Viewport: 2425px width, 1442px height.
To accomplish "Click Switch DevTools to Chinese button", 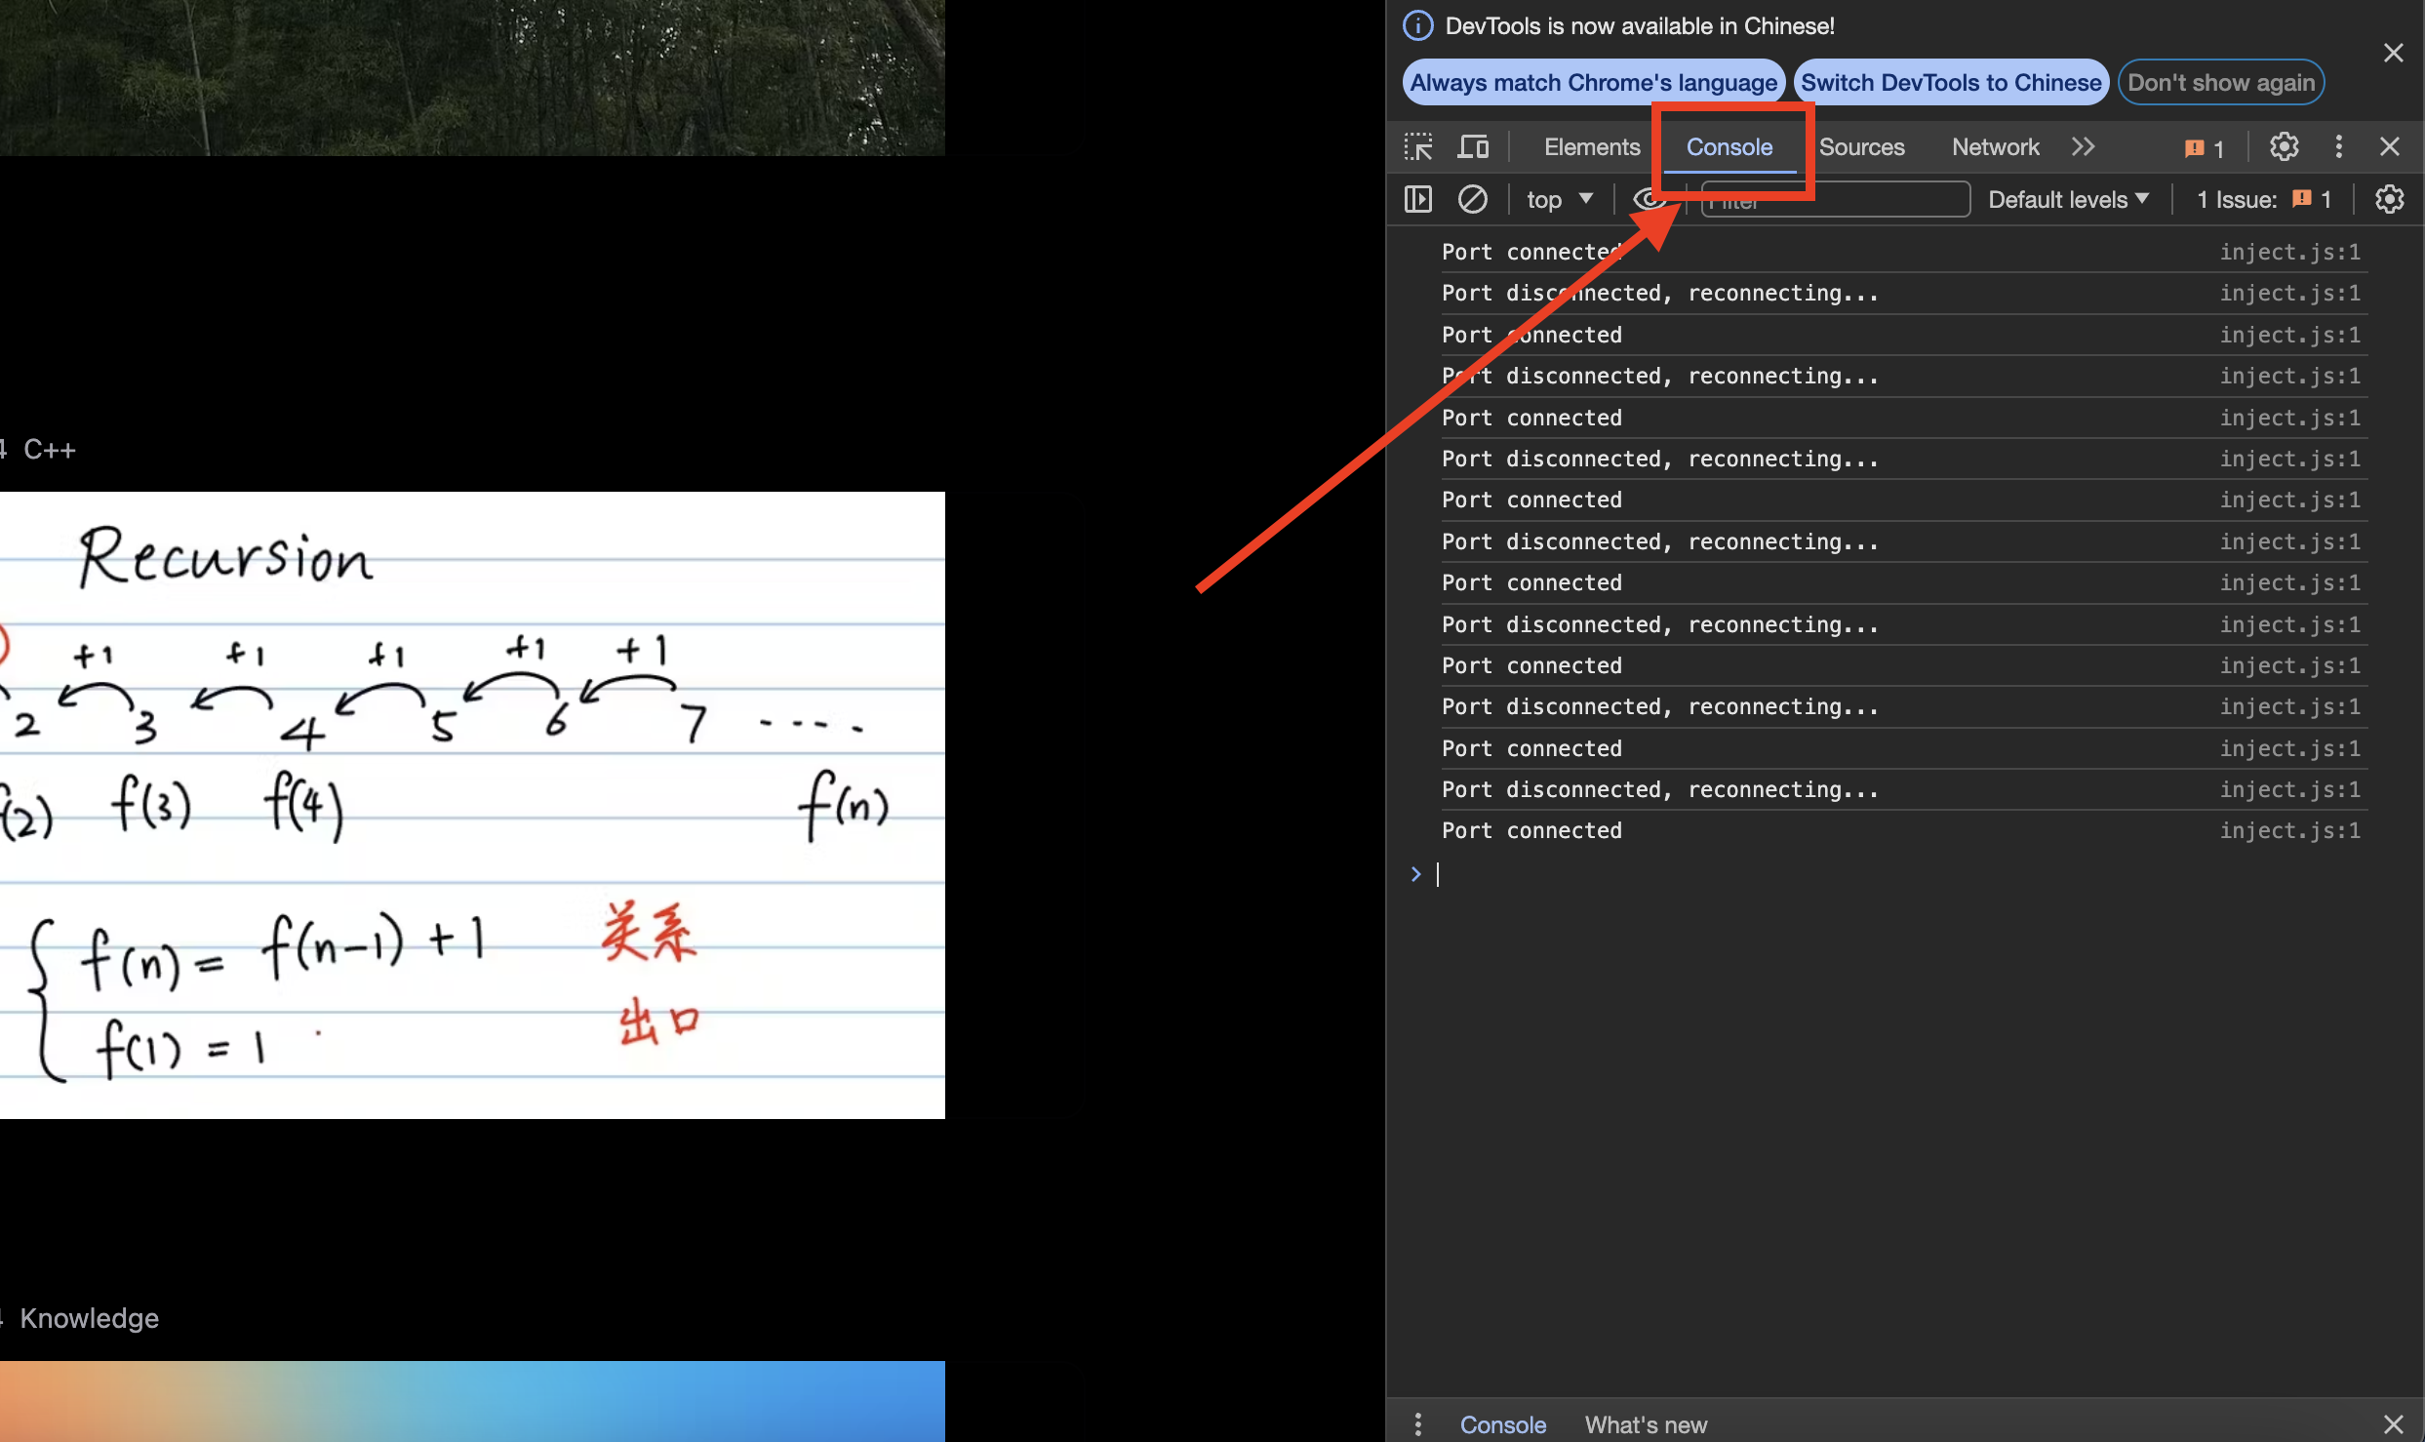I will [1951, 83].
